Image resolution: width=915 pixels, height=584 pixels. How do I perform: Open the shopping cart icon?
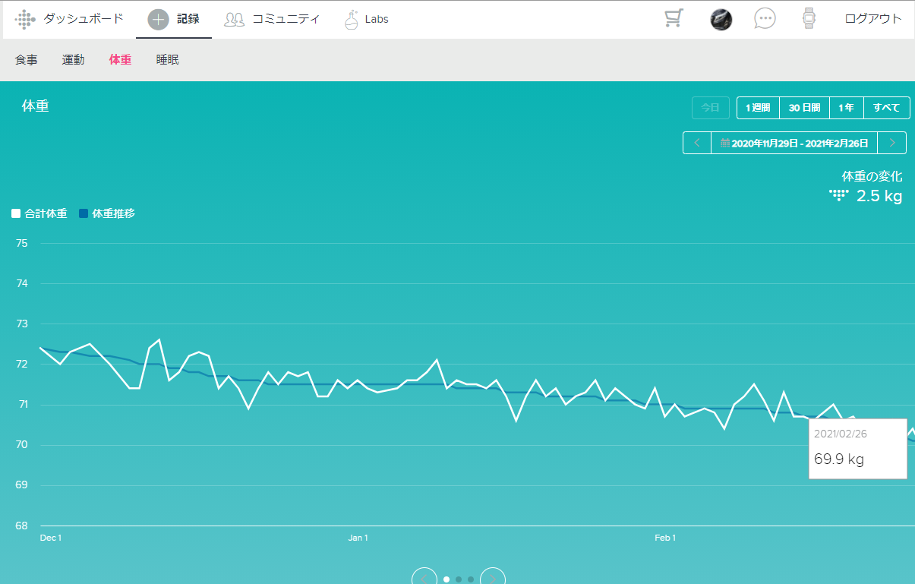click(673, 19)
